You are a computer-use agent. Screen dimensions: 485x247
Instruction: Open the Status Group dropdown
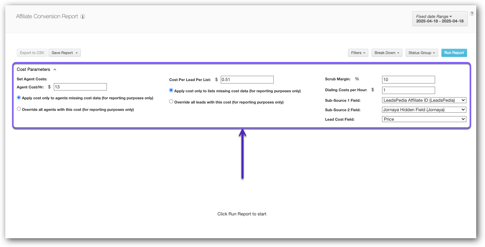(x=422, y=53)
